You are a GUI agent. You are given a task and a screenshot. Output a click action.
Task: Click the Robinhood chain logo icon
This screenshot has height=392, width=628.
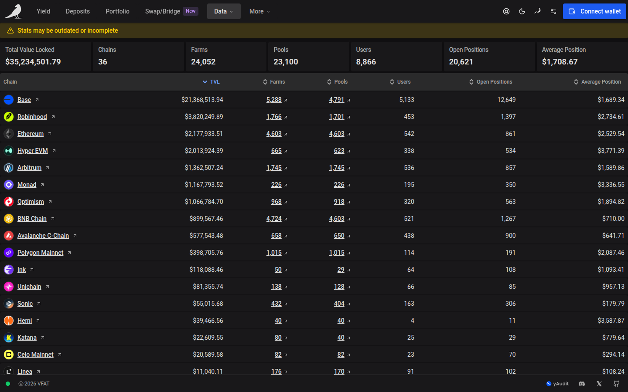pyautogui.click(x=9, y=117)
